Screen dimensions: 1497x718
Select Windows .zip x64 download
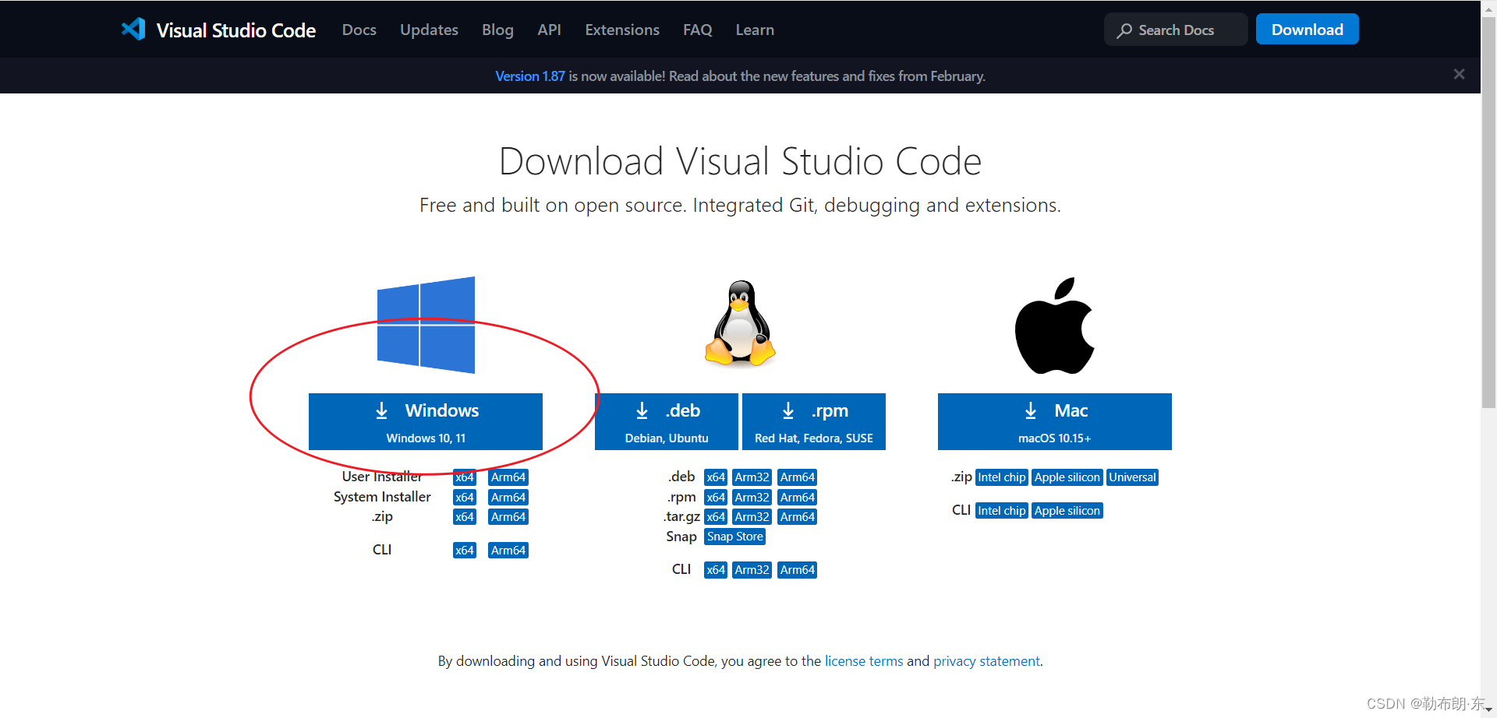[x=465, y=517]
